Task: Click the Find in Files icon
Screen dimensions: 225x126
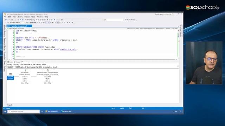Action: point(105,20)
